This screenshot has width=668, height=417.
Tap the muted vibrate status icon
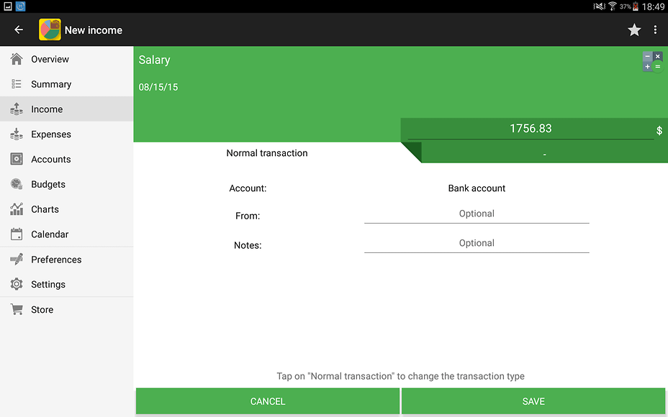[600, 6]
